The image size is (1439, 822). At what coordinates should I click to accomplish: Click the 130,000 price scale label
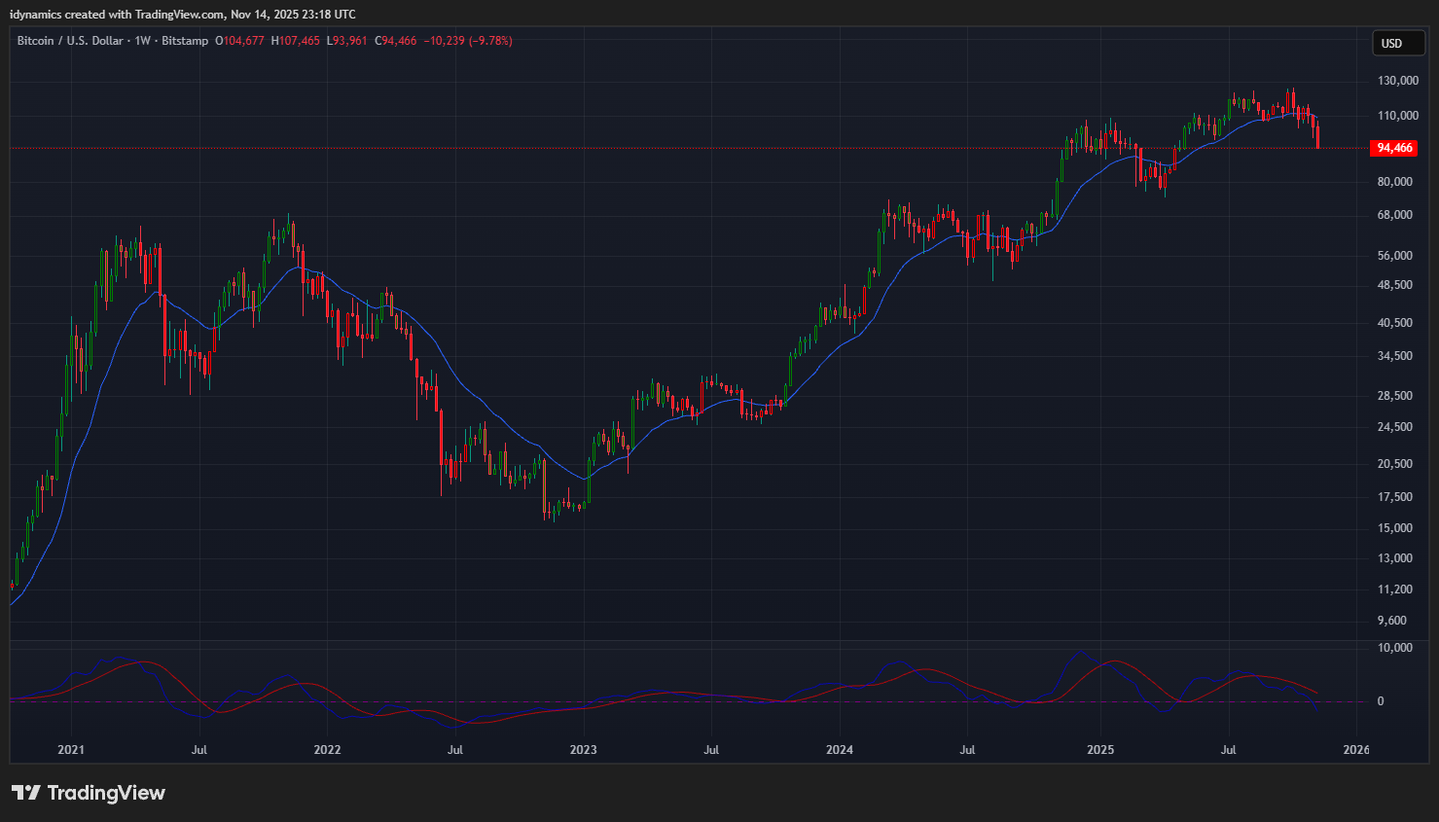tap(1397, 81)
